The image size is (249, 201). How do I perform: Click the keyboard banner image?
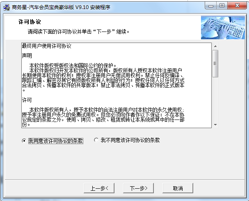[223, 27]
